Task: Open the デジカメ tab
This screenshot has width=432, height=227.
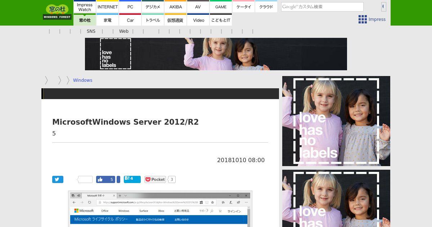Action: pos(153,7)
